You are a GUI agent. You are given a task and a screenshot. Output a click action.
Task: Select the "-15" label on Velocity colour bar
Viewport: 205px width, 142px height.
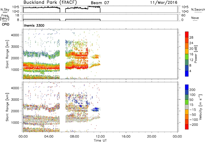pyautogui.click(x=192, y=109)
